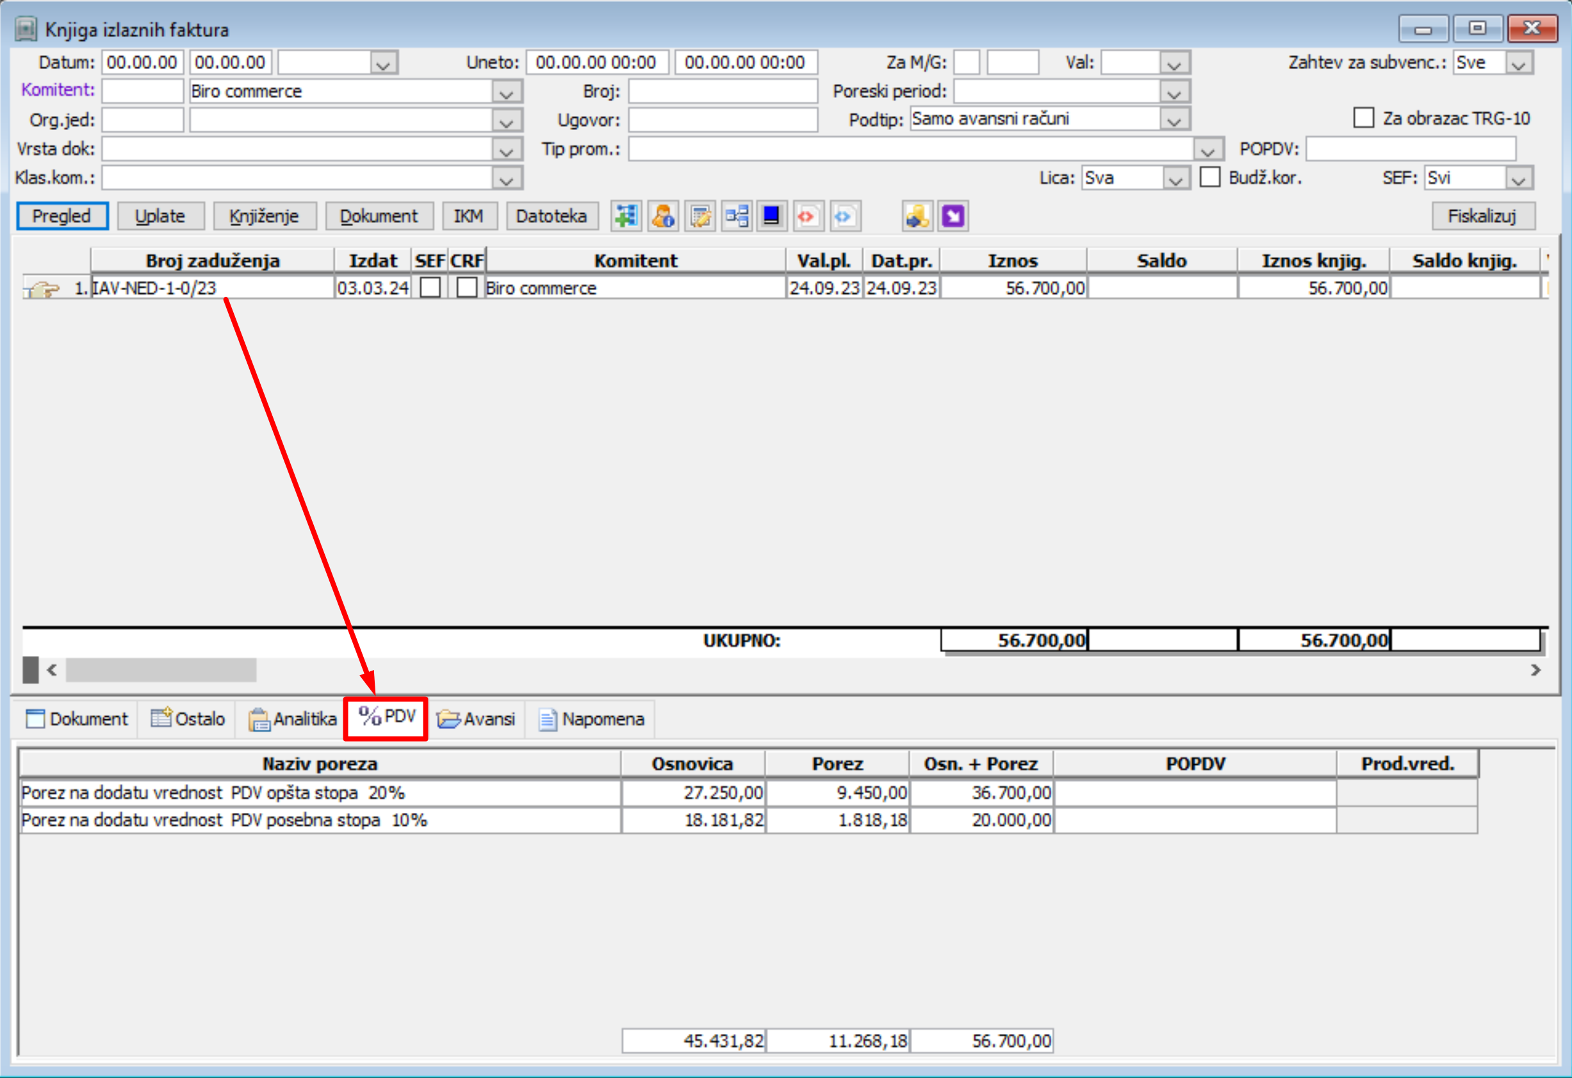Click the linked documents diagram icon
The width and height of the screenshot is (1572, 1078).
pyautogui.click(x=737, y=216)
